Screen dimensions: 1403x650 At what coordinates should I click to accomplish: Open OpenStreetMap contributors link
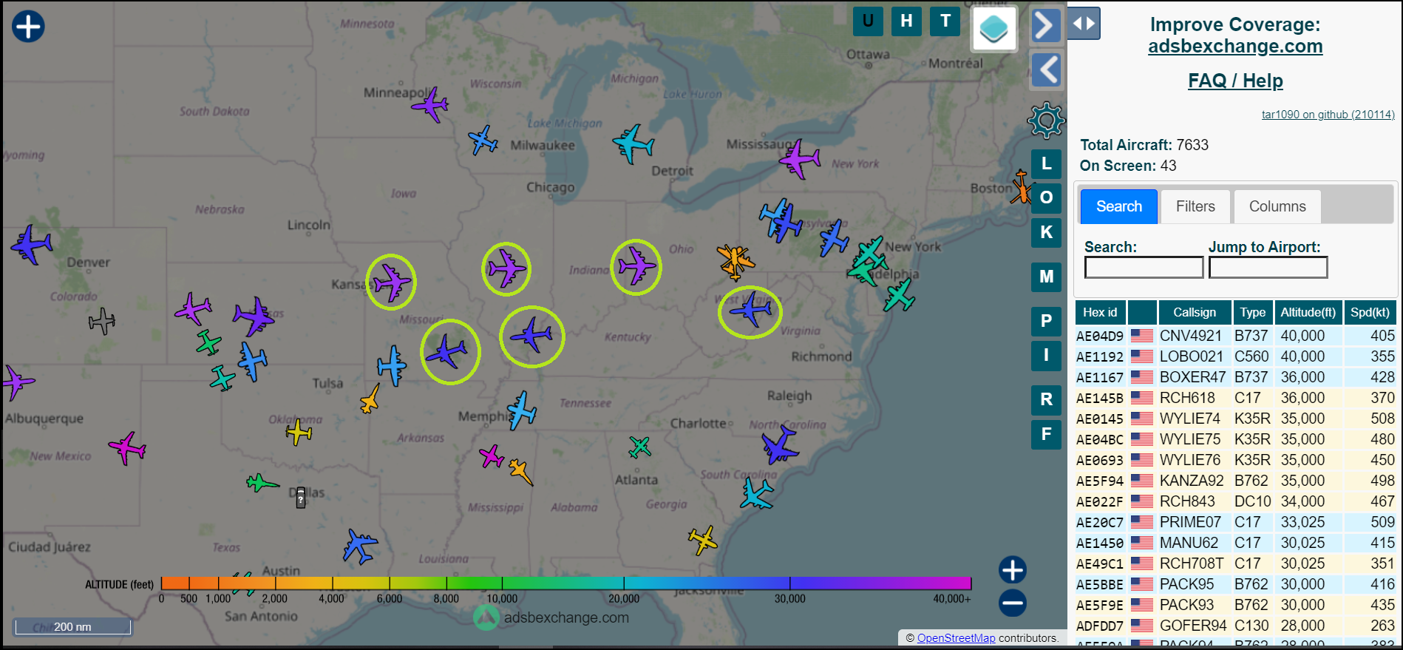pos(956,638)
